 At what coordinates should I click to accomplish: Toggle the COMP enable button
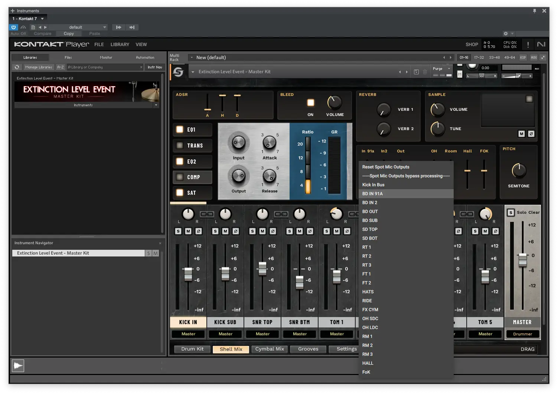(x=180, y=177)
